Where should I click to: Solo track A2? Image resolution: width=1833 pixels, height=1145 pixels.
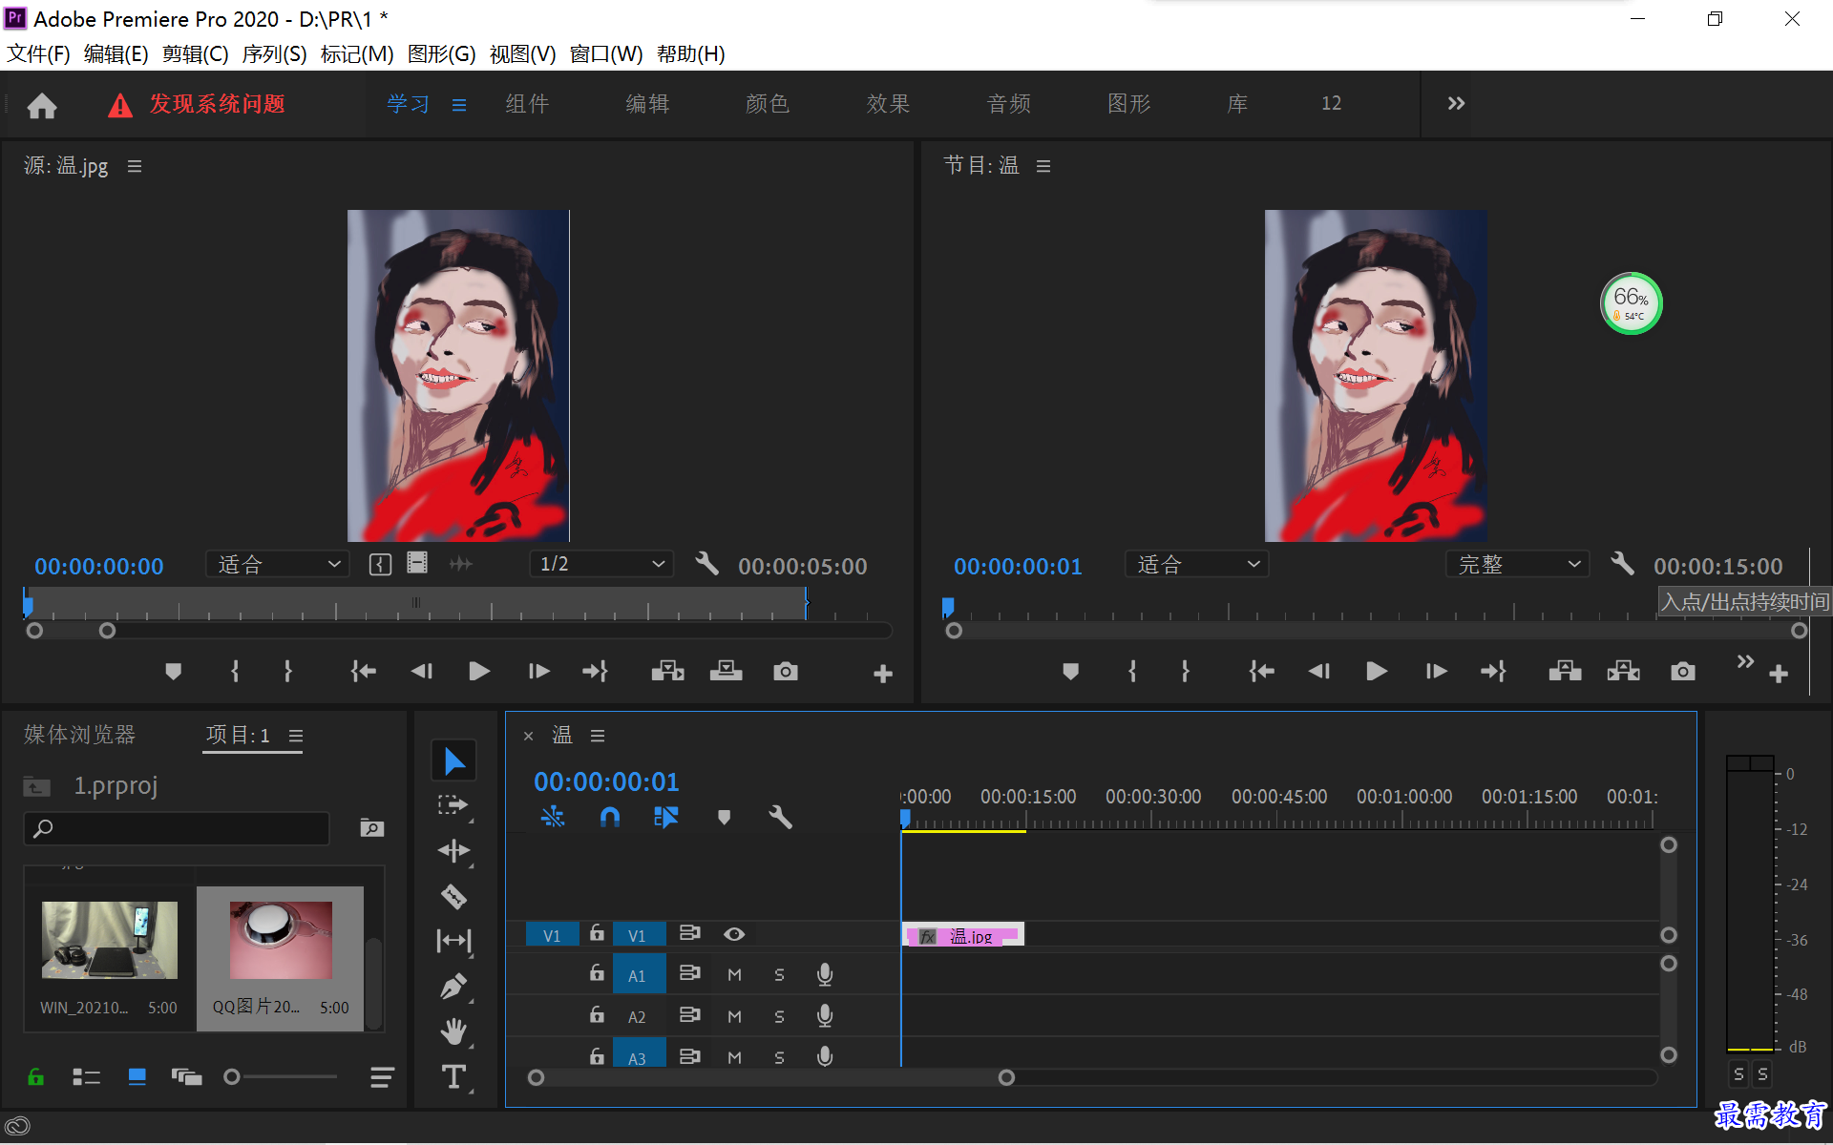click(x=779, y=1017)
